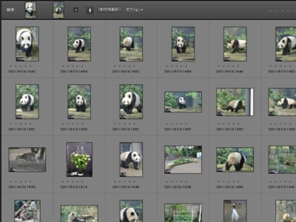Click the plus button to add search image
The image size is (296, 222).
(76, 10)
